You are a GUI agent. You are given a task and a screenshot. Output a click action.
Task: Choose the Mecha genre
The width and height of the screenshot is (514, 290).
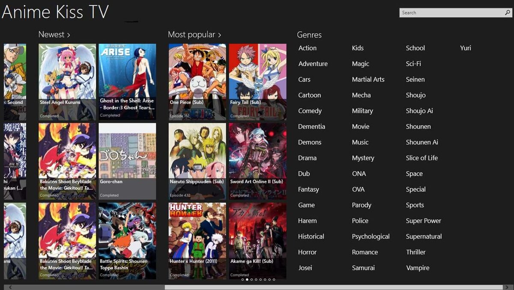click(x=362, y=95)
